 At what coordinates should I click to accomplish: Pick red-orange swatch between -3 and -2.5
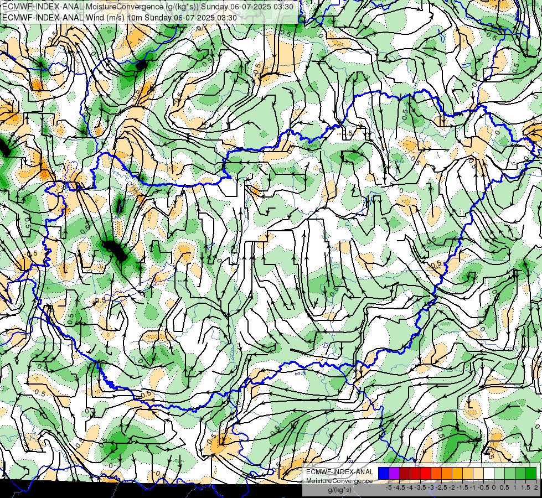(436, 473)
